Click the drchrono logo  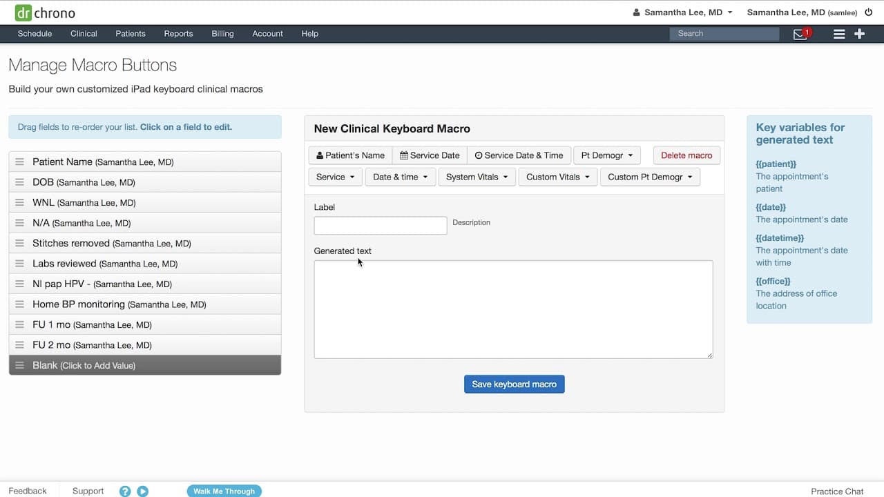pyautogui.click(x=45, y=12)
